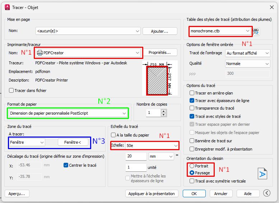This screenshot has width=279, height=203.
Task: Toggle A la taille du papier checkbox
Action: 113,135
